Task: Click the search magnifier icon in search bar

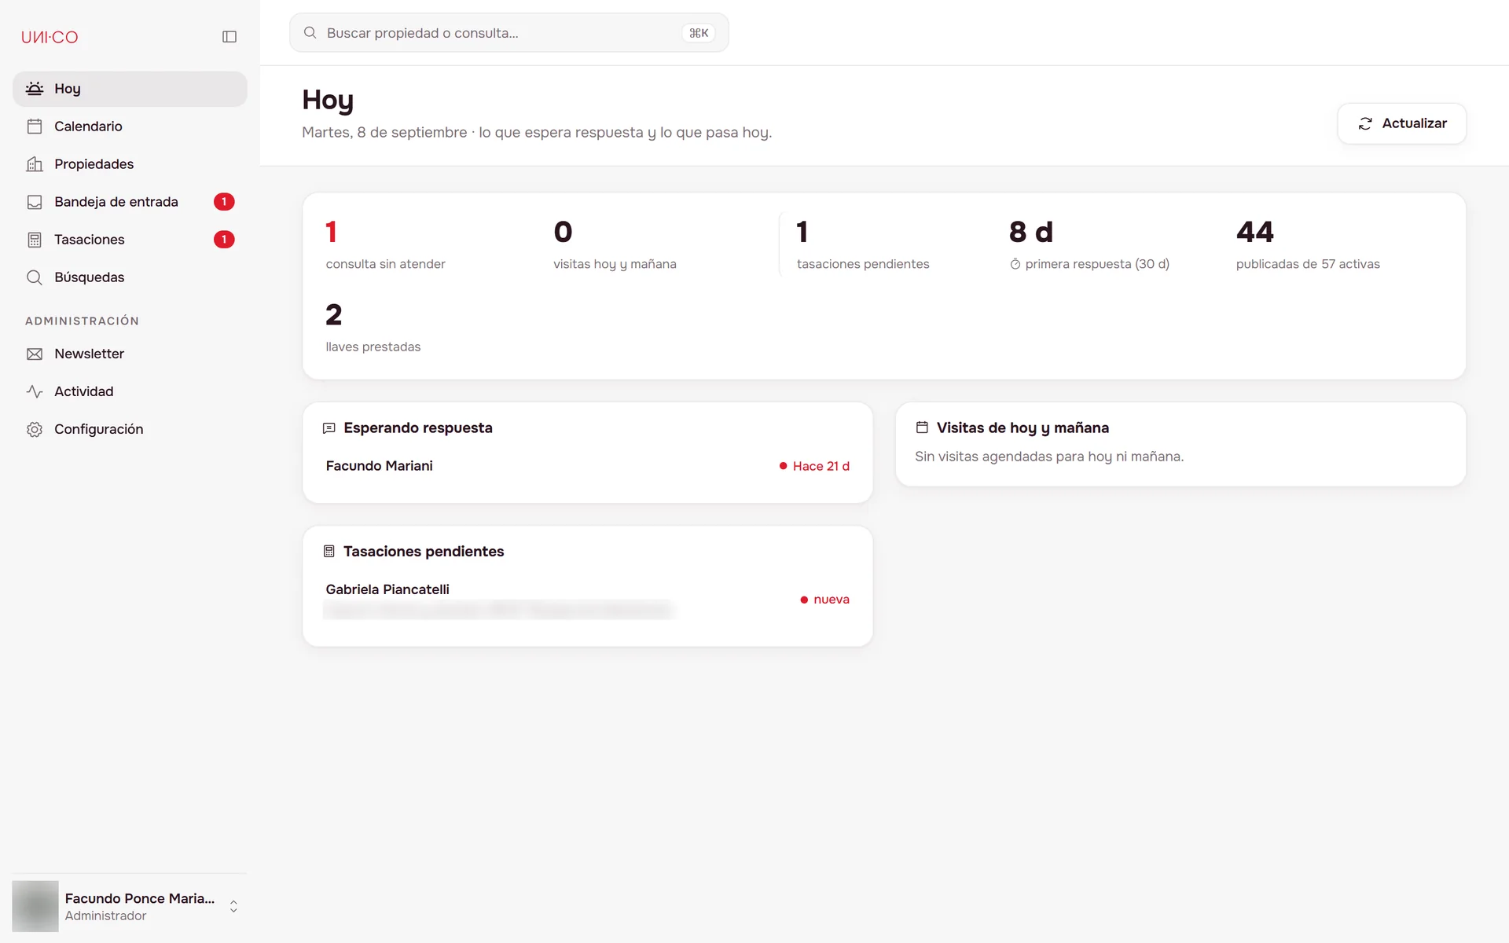Action: 310,33
